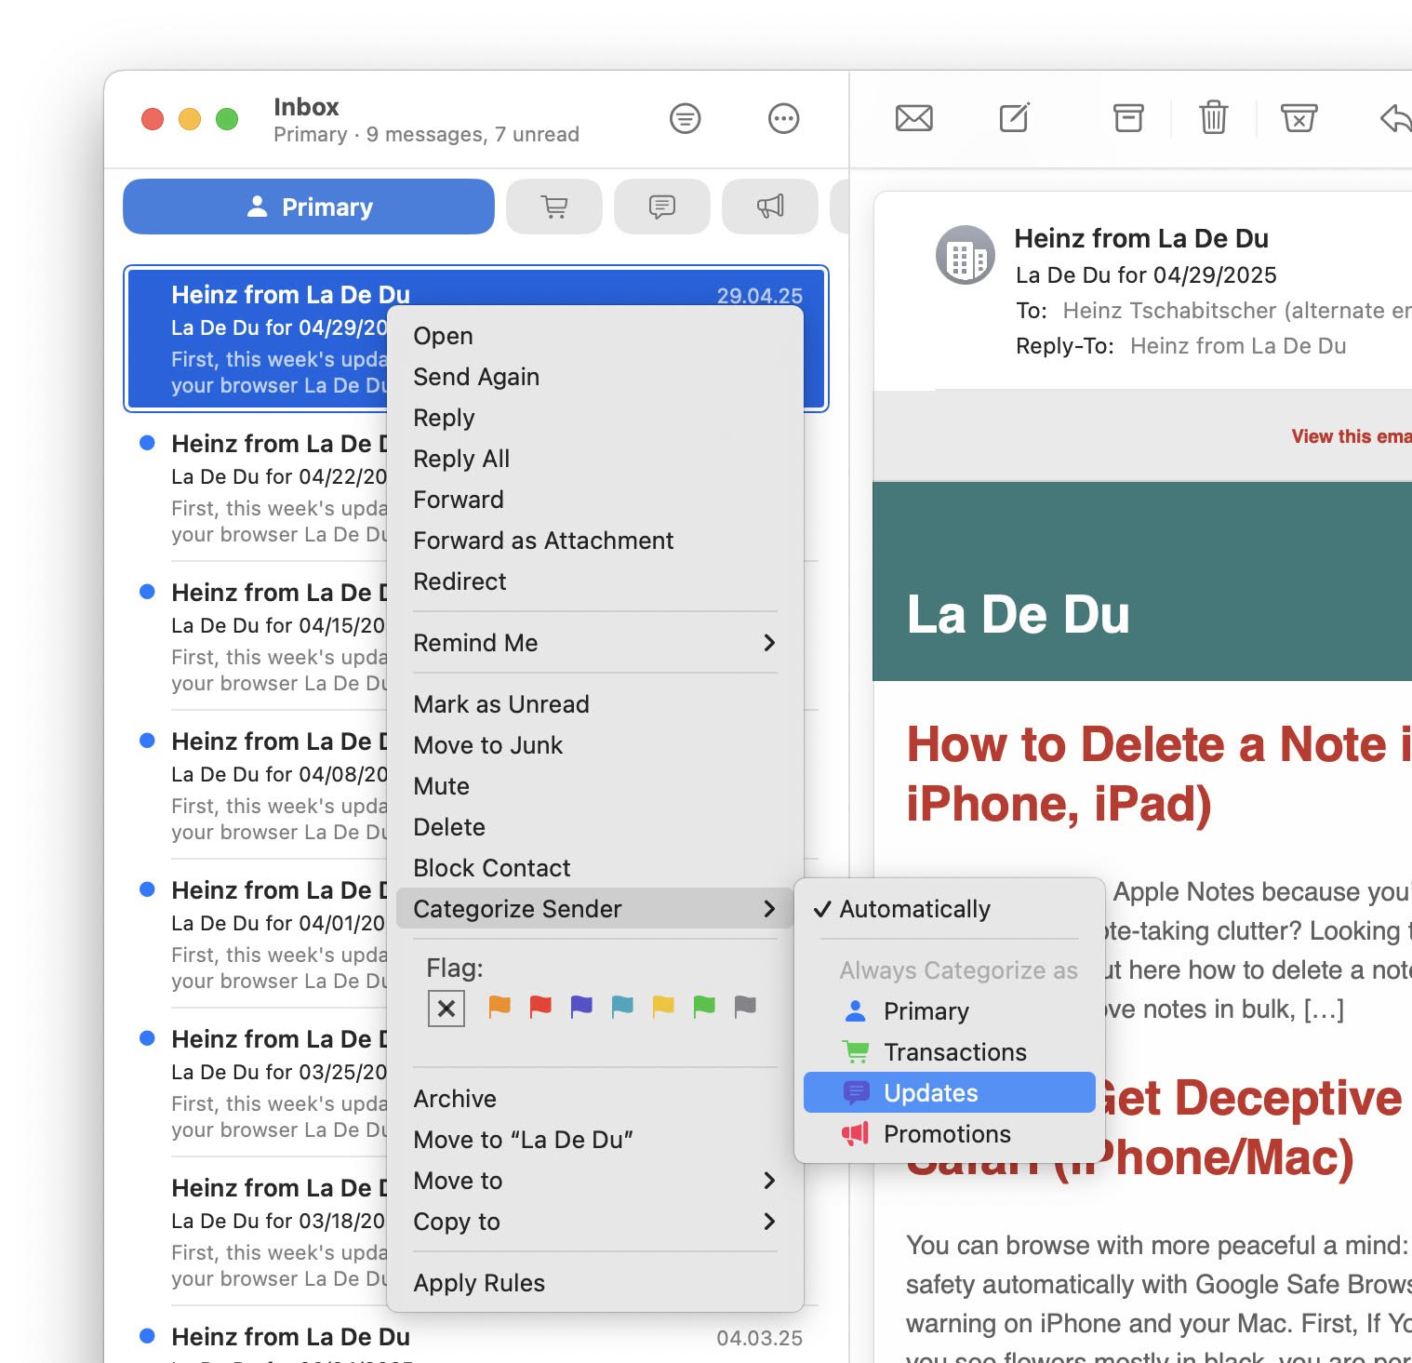Viewport: 1412px width, 1363px height.
Task: Select Forward as Attachment
Action: click(x=595, y=541)
